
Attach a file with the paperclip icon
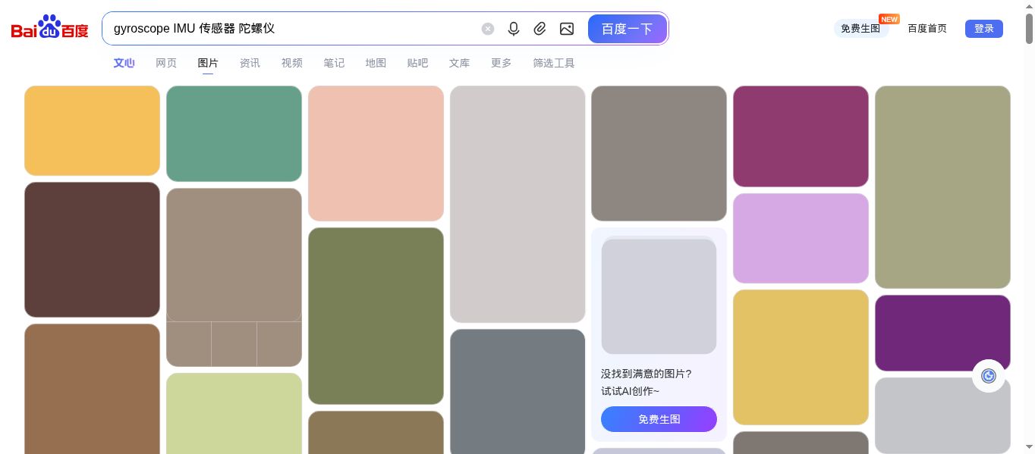540,29
